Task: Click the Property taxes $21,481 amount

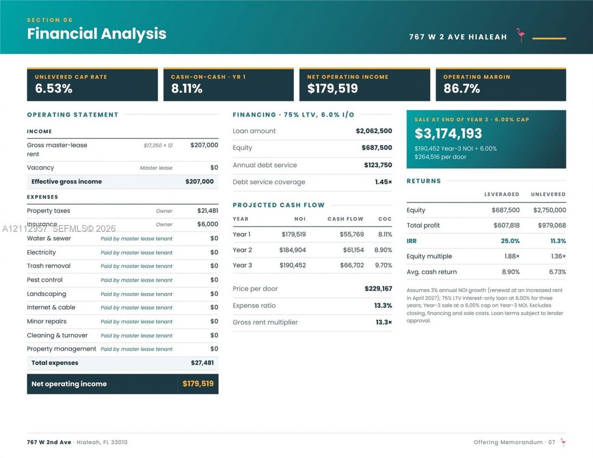Action: click(208, 211)
